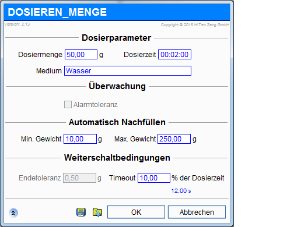Click the save parameters disk icon
Screen dimensions: 287x227
(81, 212)
